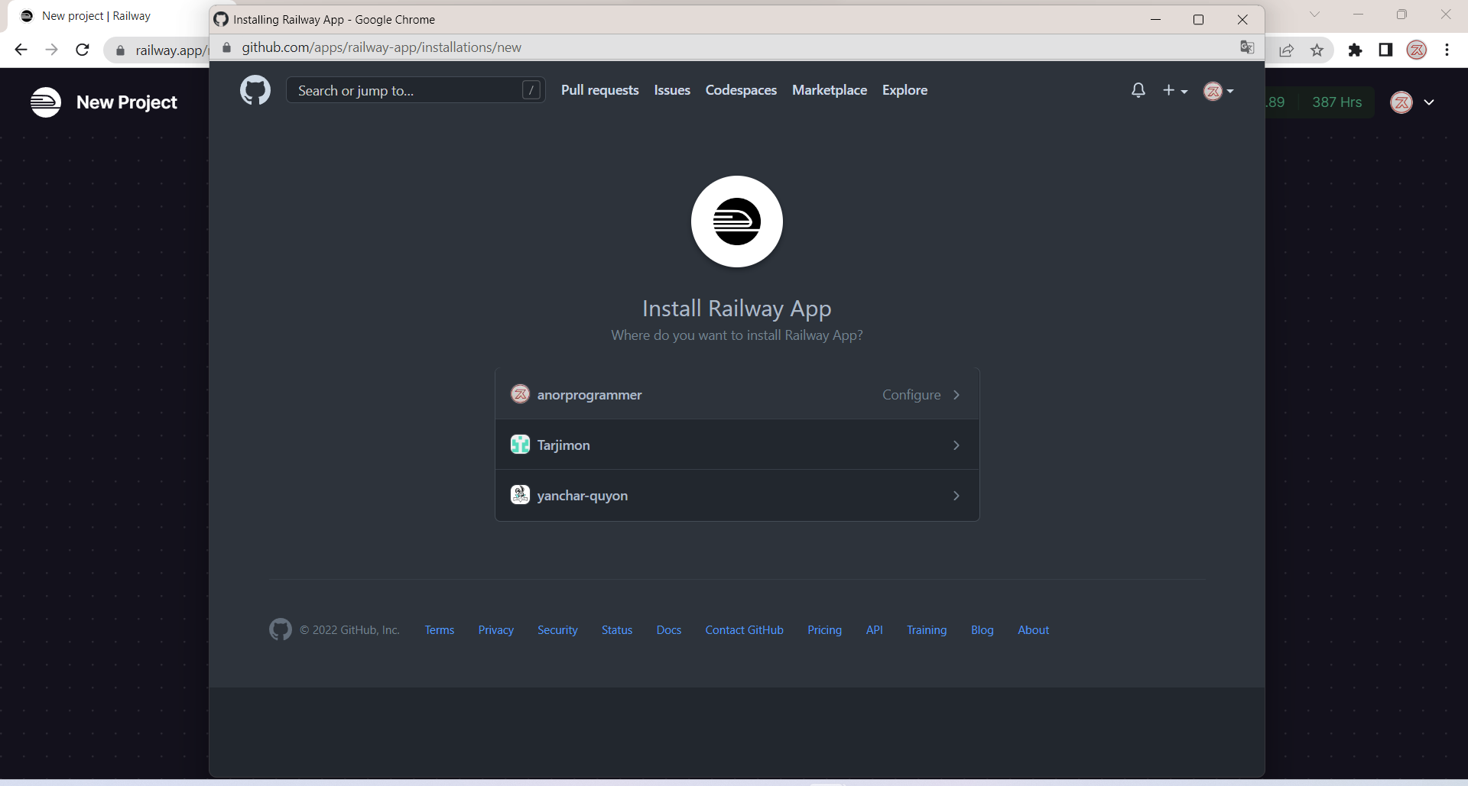
Task: Click 387 Hrs usage indicator in Railway
Action: (x=1337, y=102)
